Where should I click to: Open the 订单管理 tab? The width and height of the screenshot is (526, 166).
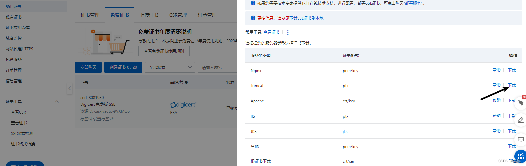click(207, 15)
